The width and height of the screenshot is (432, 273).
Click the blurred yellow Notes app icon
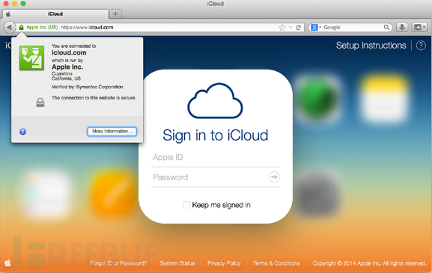pos(385,99)
